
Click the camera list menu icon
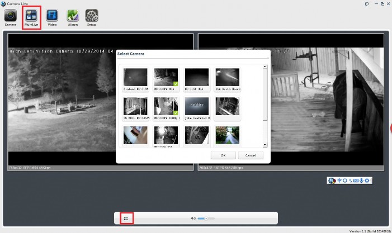(126, 218)
